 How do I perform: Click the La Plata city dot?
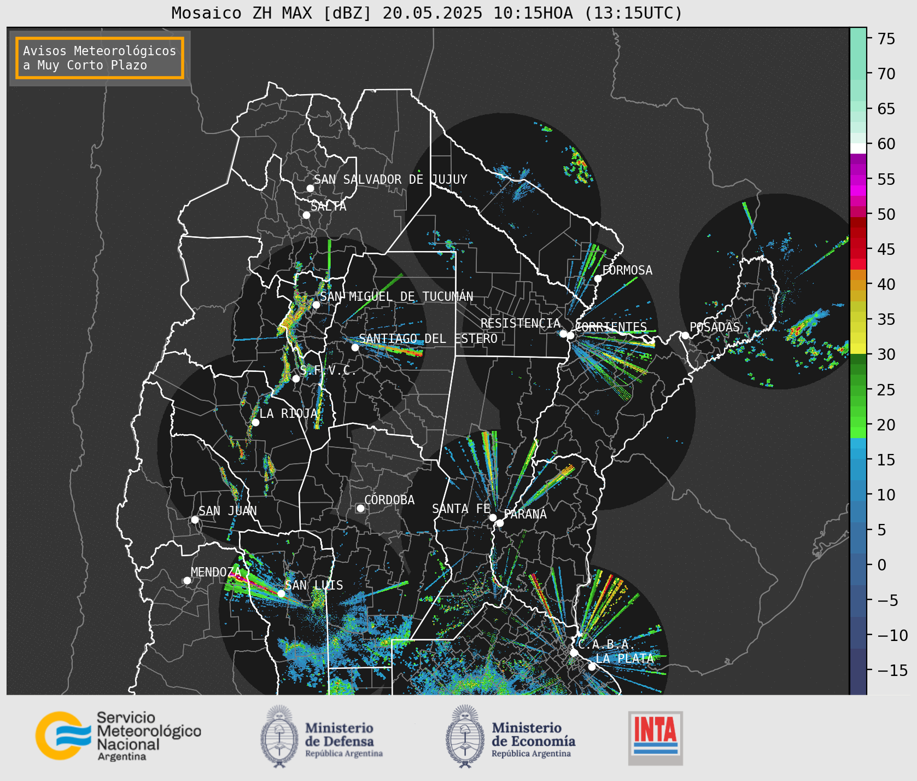click(x=592, y=666)
